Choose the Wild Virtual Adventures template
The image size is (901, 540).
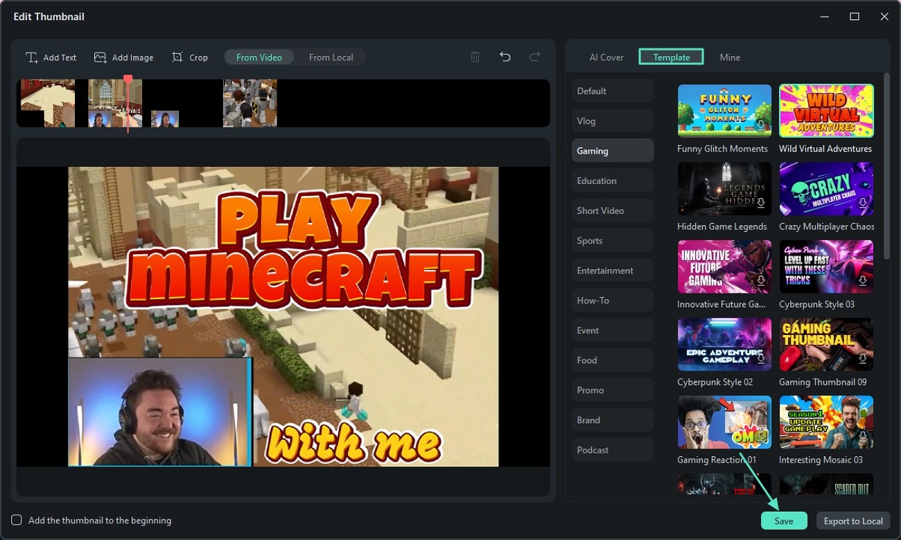tap(826, 111)
